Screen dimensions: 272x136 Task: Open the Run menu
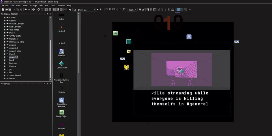tap(47, 5)
